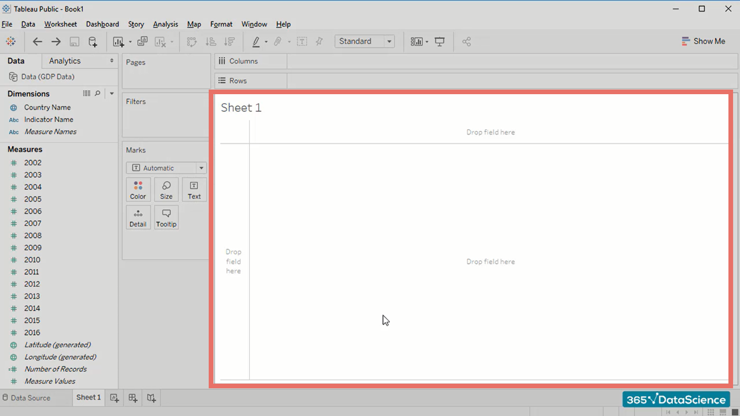Image resolution: width=740 pixels, height=416 pixels.
Task: Open the Standard fit dropdown
Action: coord(389,42)
